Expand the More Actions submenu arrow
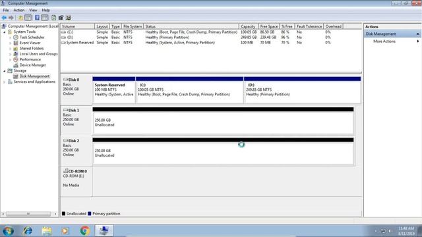 point(417,41)
